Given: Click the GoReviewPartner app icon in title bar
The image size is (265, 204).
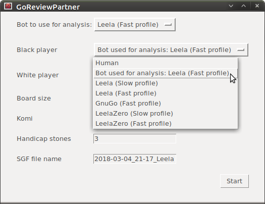Looking at the screenshot, I should [8, 6].
